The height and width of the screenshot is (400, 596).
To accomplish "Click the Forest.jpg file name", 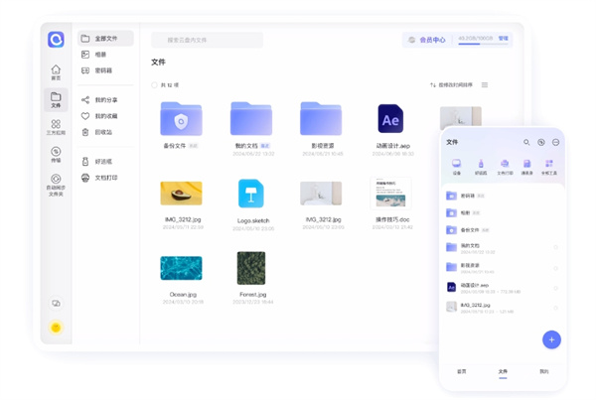I will tap(252, 295).
